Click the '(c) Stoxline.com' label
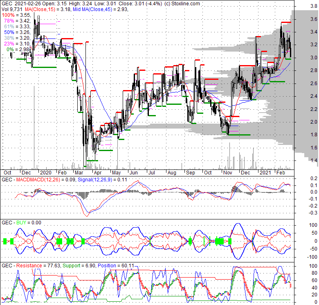This screenshot has width=319, height=305. tap(182, 3)
